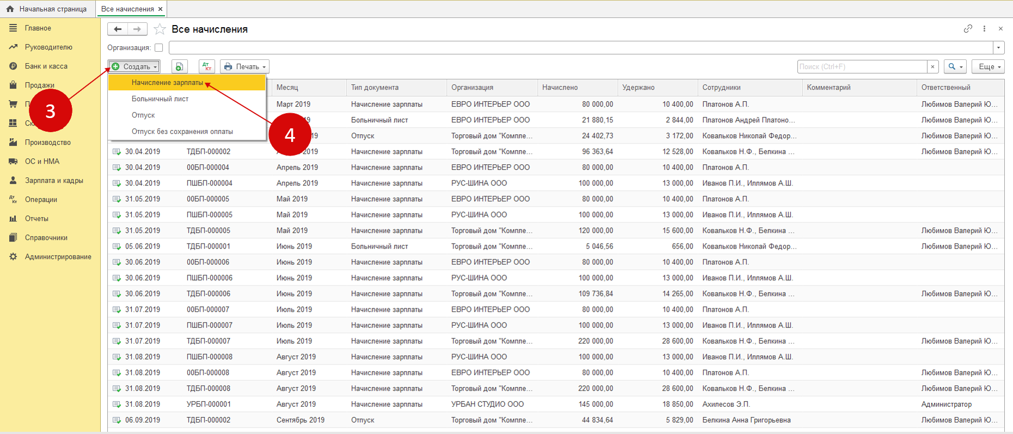
Task: Open the three-dot more options menu
Action: [984, 29]
